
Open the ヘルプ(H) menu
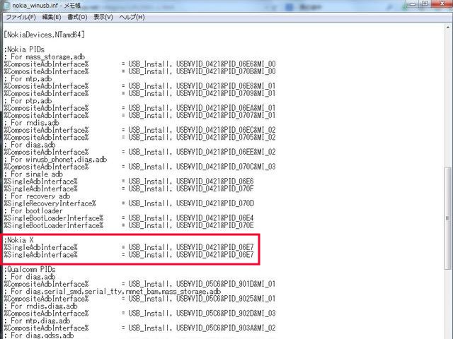pos(132,17)
